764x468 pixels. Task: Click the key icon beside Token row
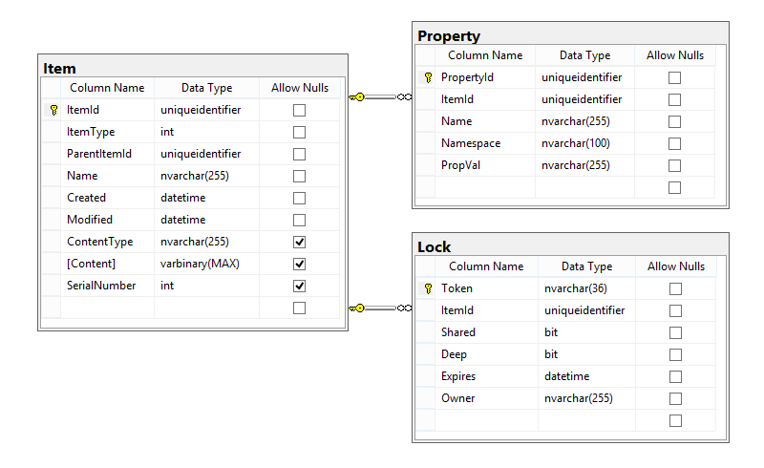[x=428, y=288]
